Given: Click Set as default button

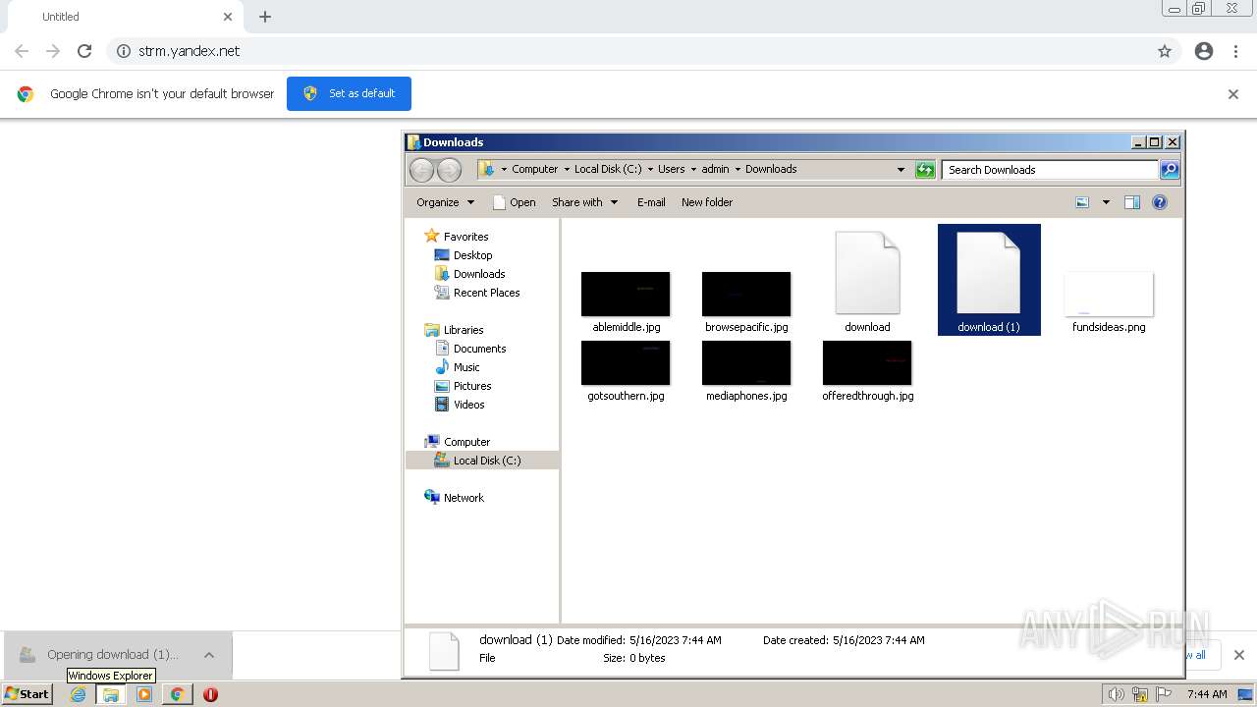Looking at the screenshot, I should (349, 93).
